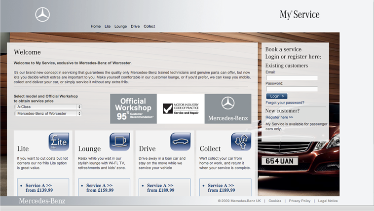
Task: Focus the Email input field
Action: point(292,77)
